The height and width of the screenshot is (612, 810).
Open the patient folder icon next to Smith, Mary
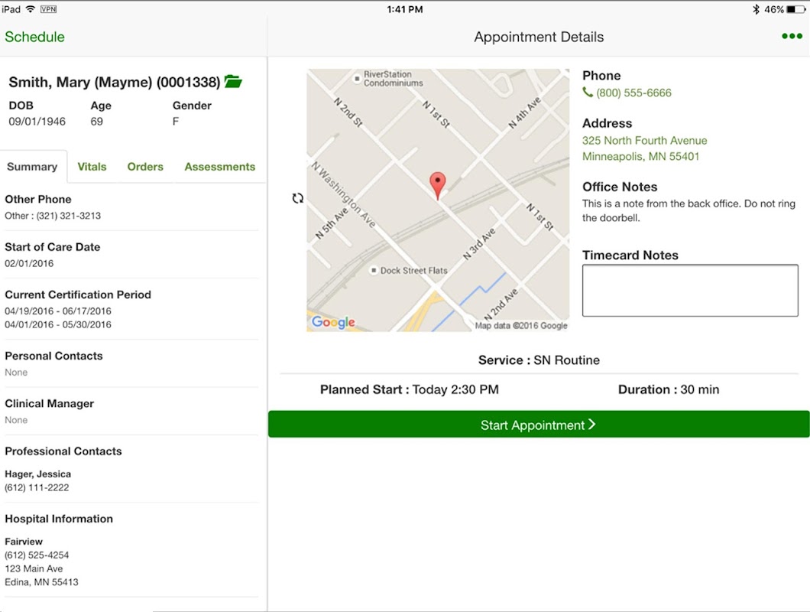[233, 82]
